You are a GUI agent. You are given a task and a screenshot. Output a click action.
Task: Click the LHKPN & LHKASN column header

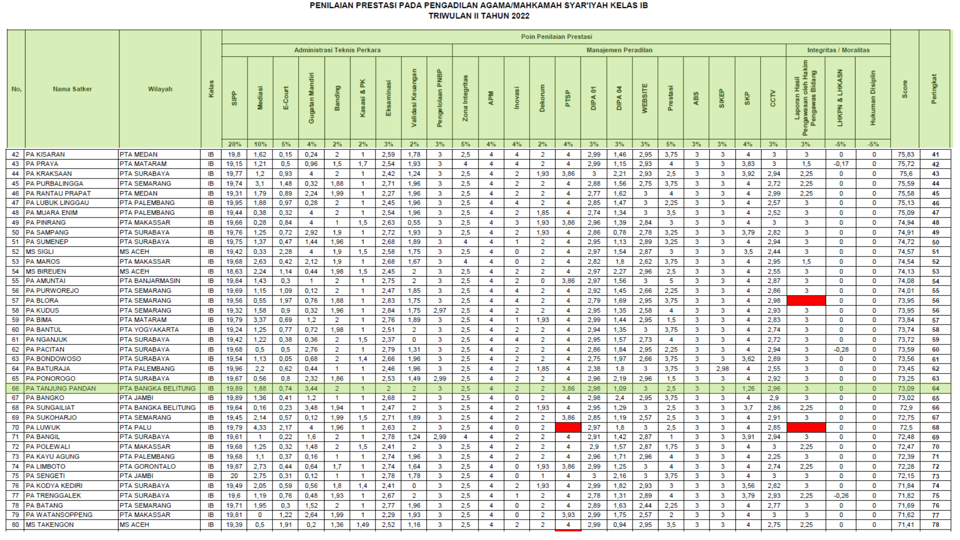840,98
